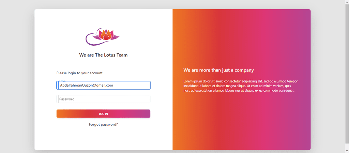Click the left accent bar of Password field
This screenshot has width=349, height=153.
[58, 99]
